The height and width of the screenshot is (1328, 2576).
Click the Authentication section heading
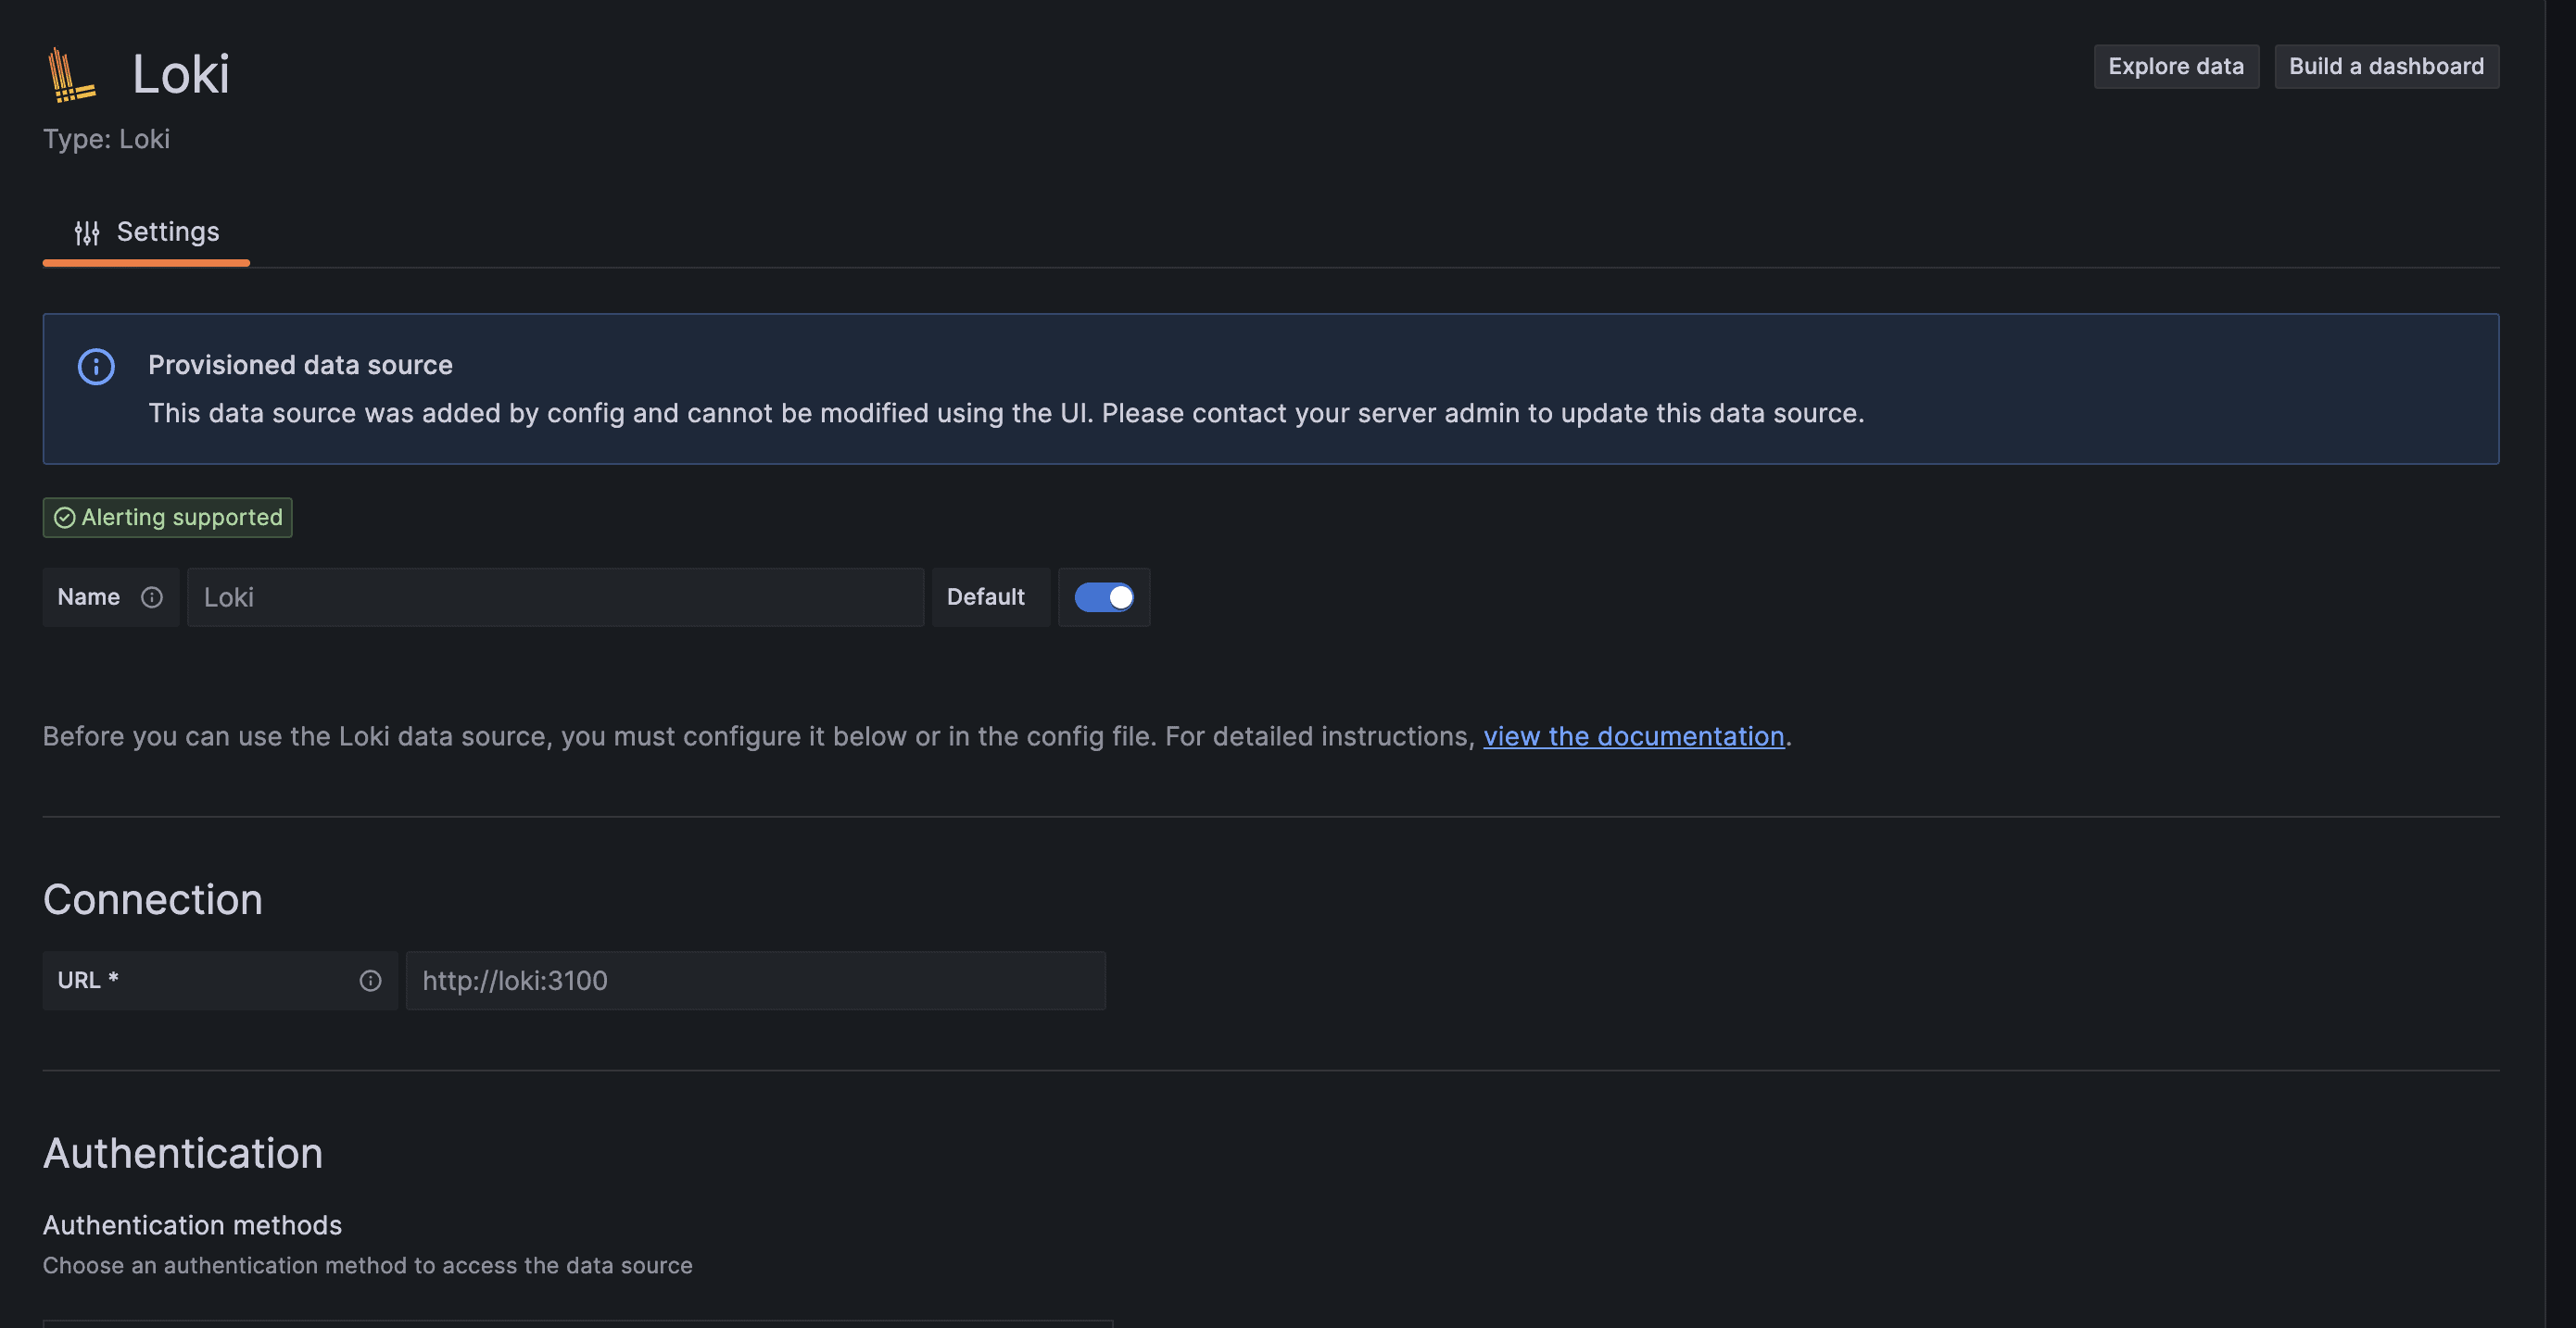183,1153
